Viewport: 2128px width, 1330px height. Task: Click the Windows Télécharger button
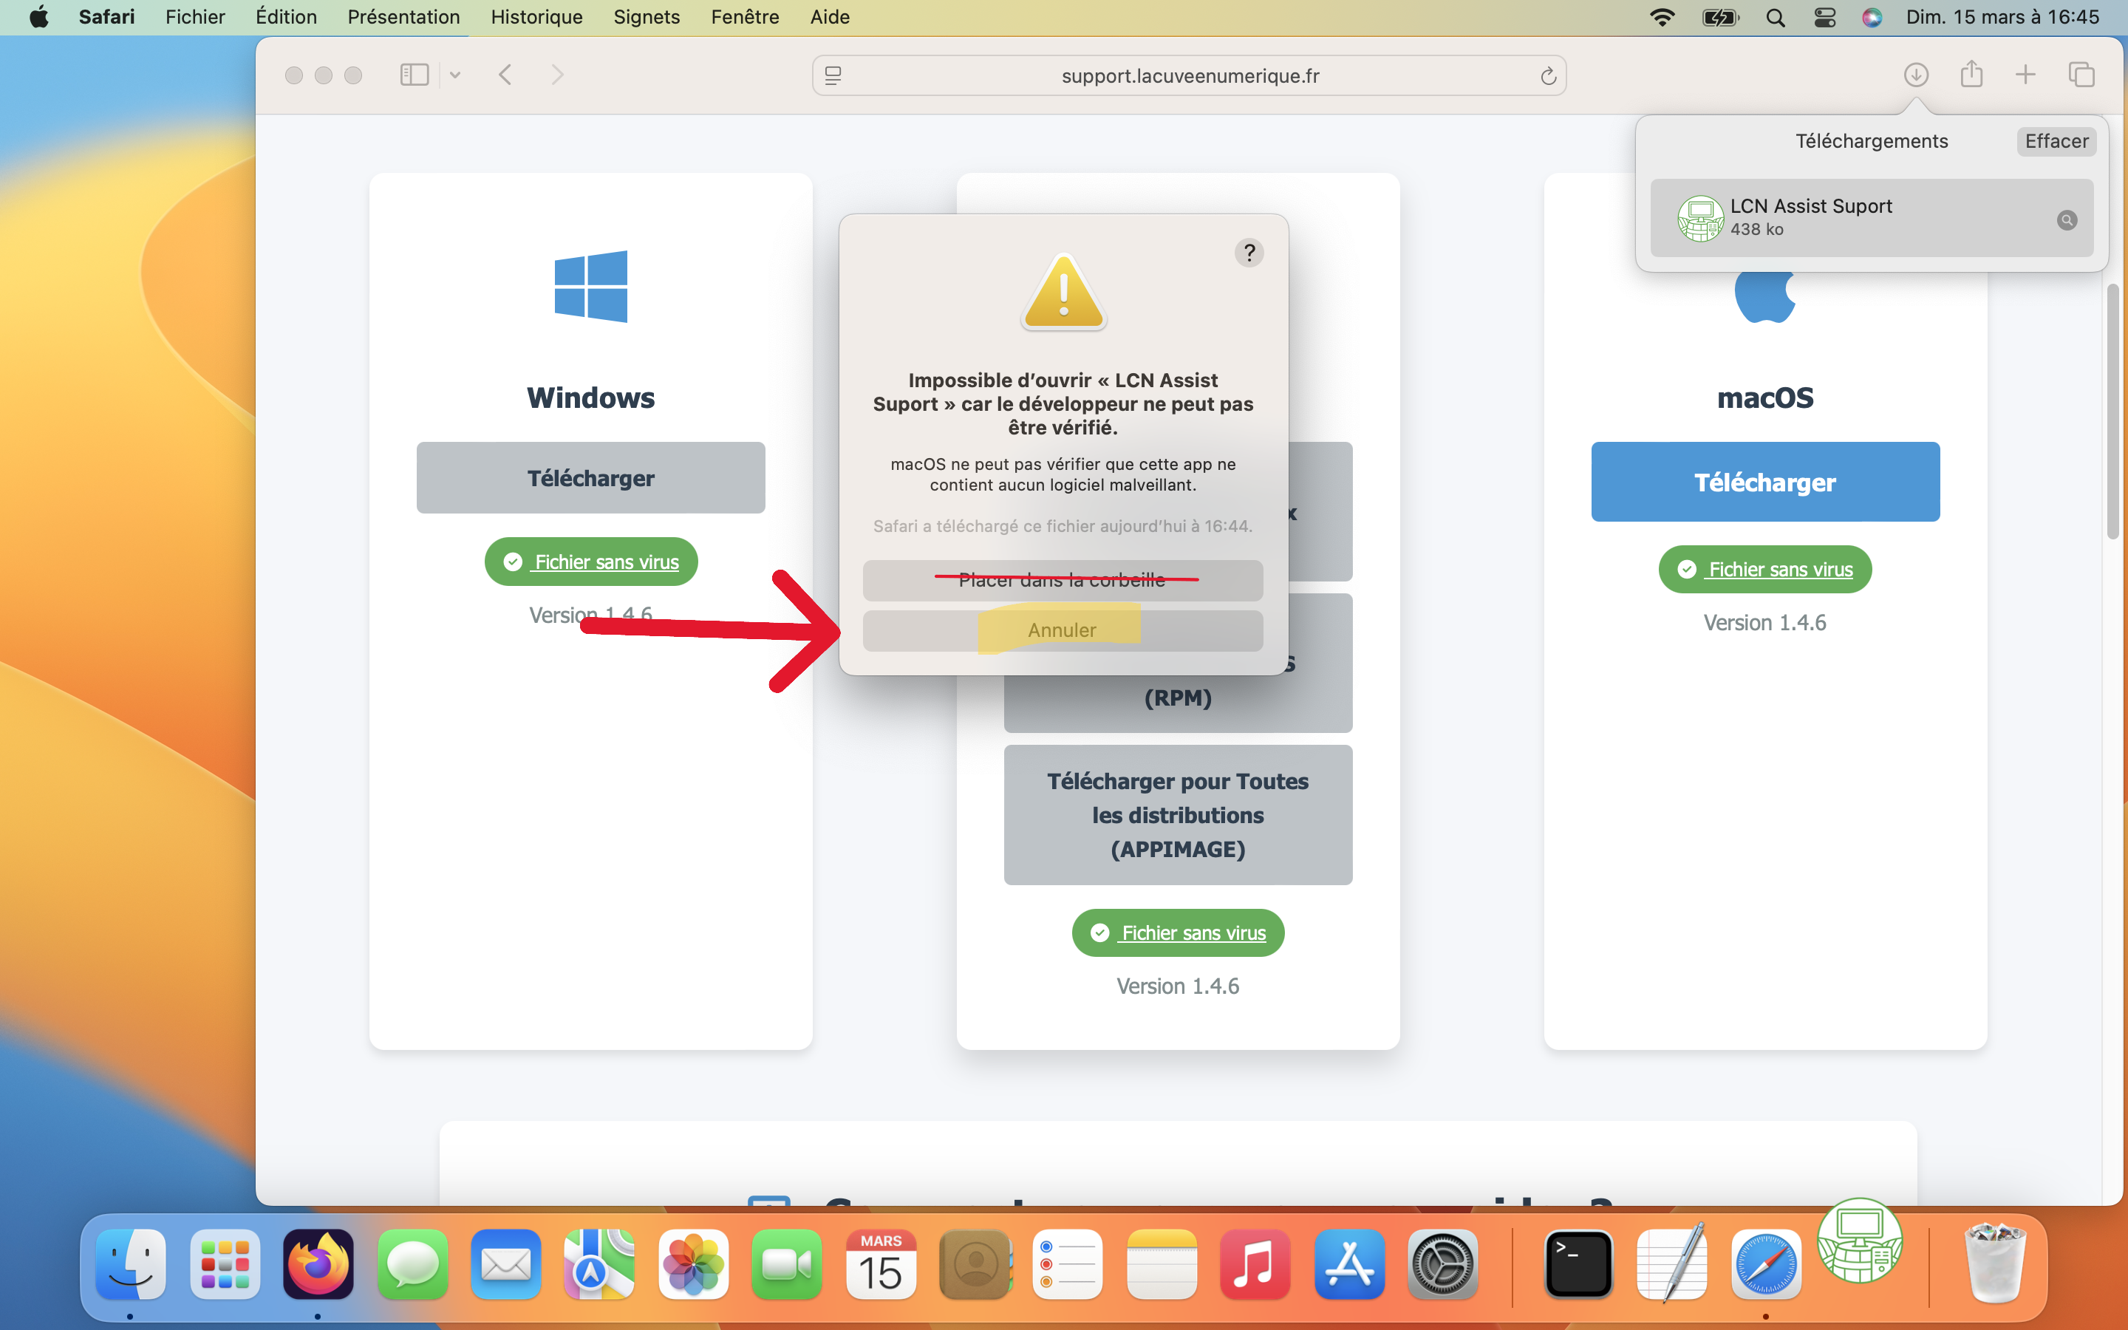pyautogui.click(x=591, y=477)
